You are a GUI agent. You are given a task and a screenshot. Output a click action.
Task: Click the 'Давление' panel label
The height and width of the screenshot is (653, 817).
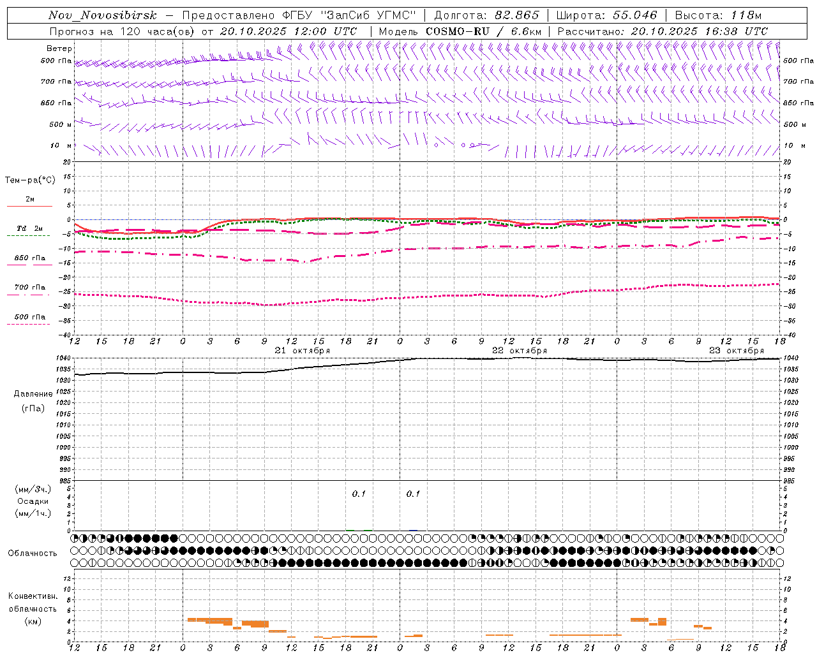pos(33,394)
